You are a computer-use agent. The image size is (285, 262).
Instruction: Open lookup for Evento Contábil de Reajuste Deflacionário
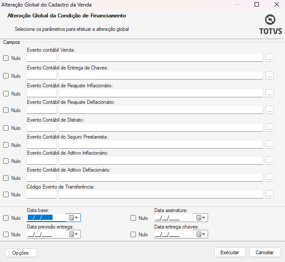269,110
